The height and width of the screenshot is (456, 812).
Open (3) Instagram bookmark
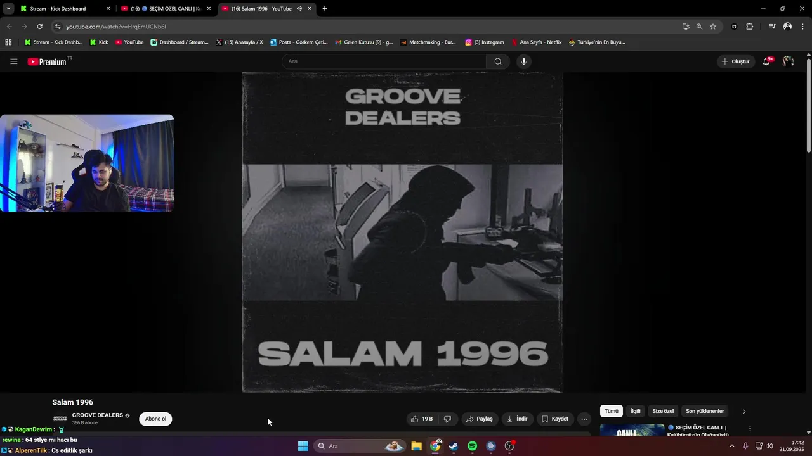tap(485, 42)
